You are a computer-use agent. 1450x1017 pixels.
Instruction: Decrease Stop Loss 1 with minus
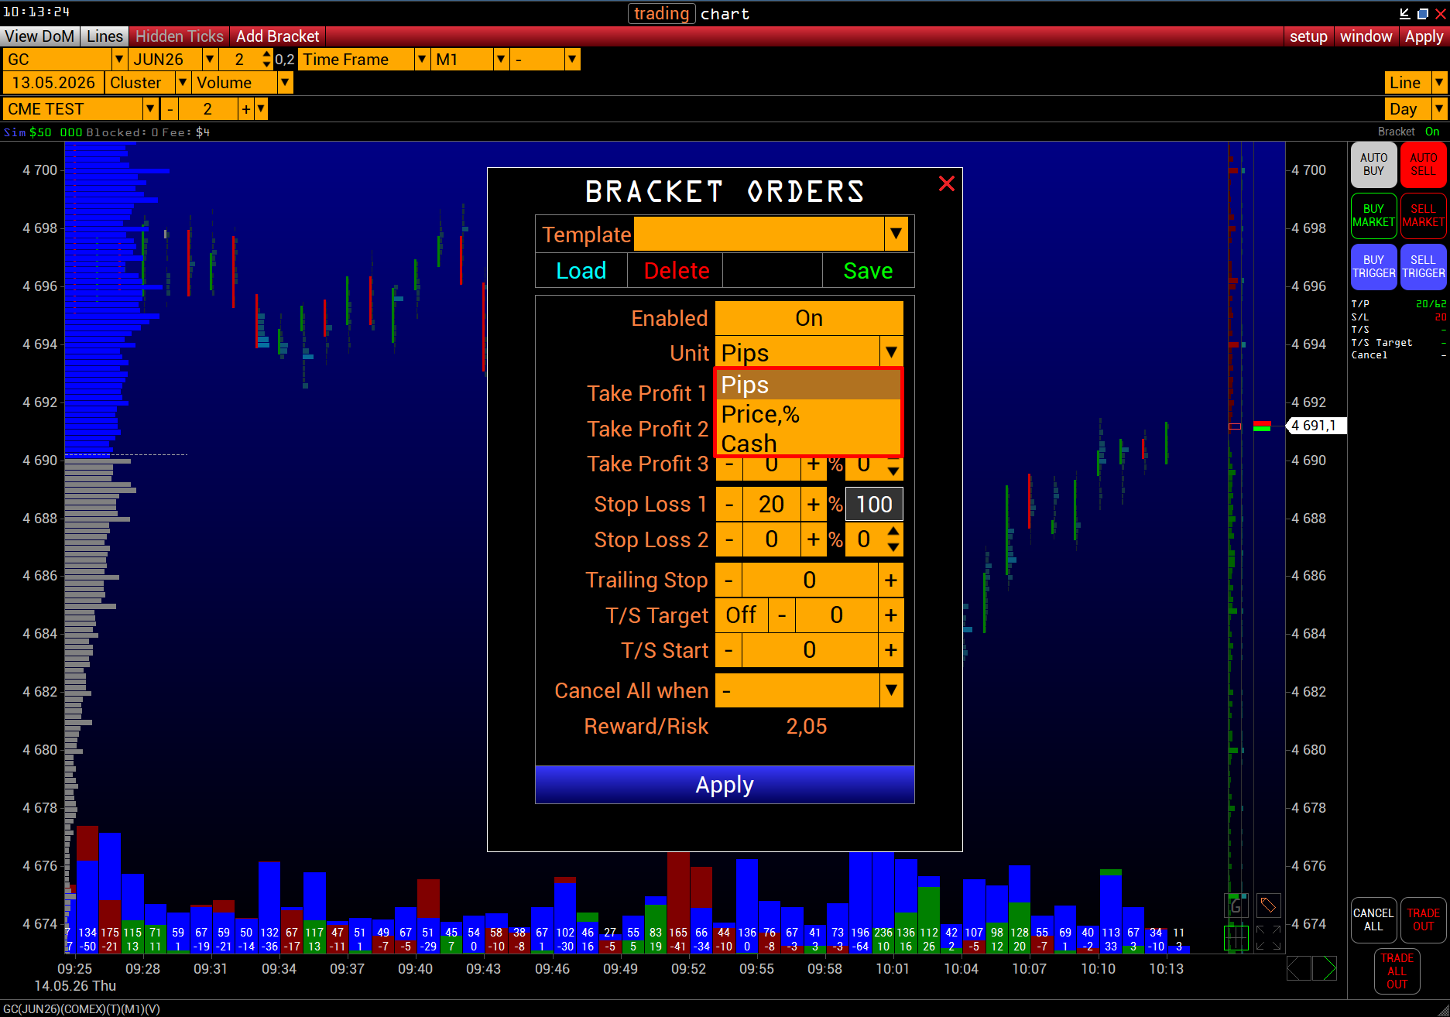click(729, 505)
